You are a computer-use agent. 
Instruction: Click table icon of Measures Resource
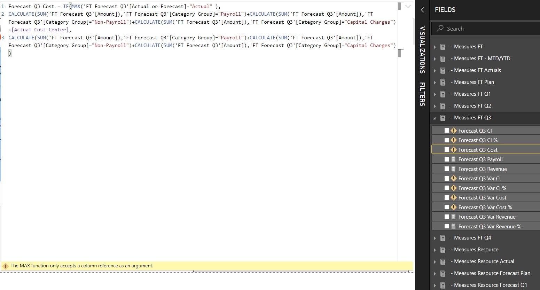pyautogui.click(x=443, y=250)
